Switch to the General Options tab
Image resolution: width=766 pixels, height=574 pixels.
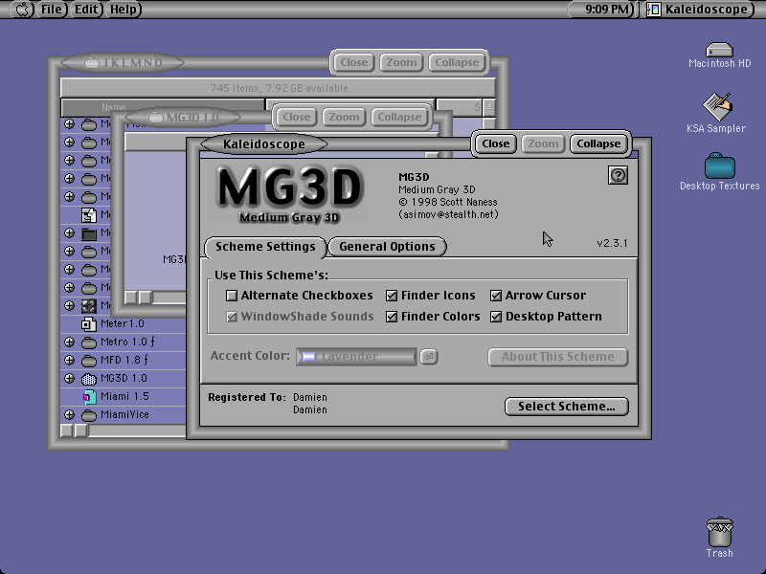pos(387,247)
